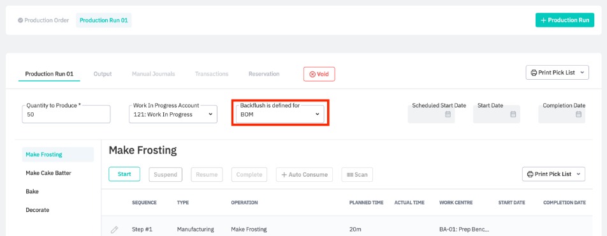This screenshot has height=236, width=607.
Task: Click the barcode Scan button
Action: click(357, 174)
